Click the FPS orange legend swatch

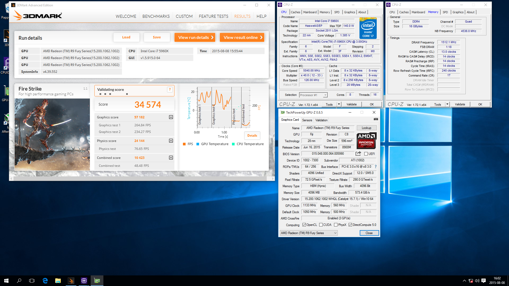click(x=184, y=144)
